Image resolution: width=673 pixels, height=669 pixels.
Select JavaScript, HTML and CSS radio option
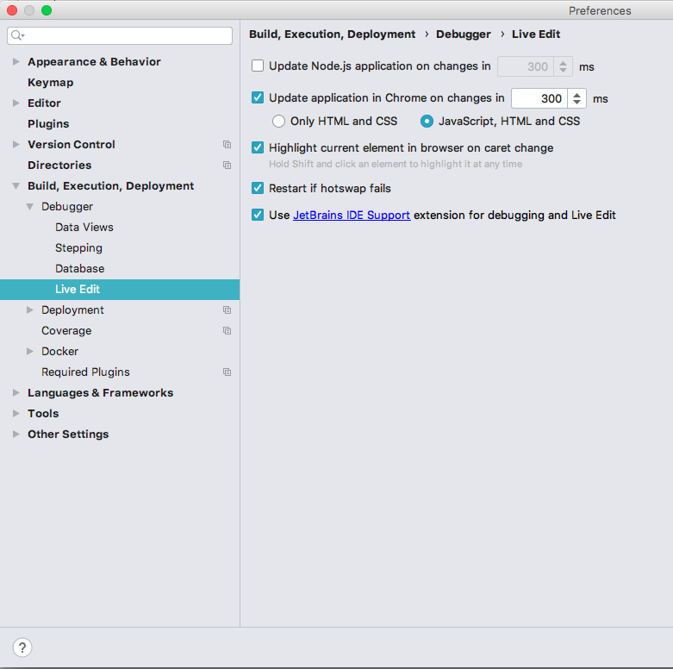point(427,121)
